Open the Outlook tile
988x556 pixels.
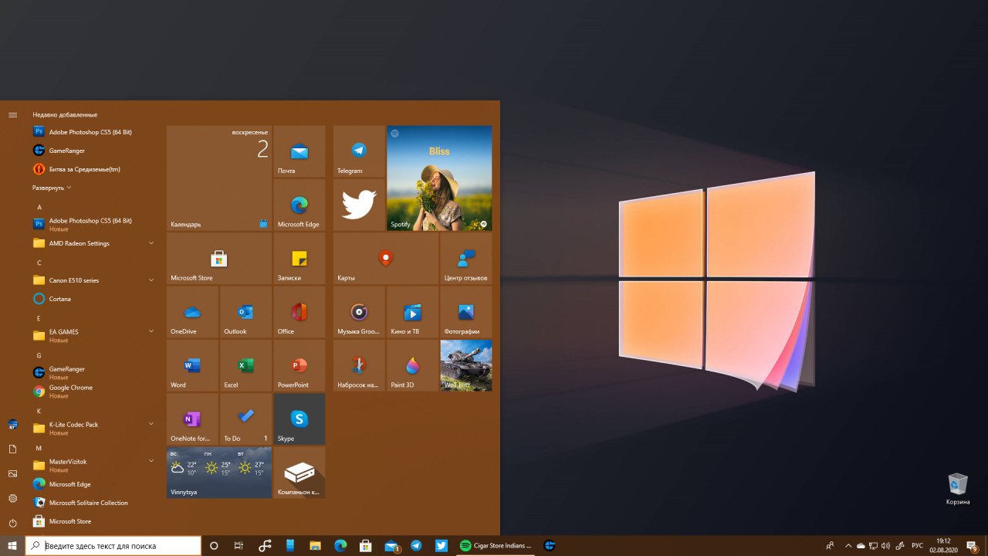(x=245, y=312)
